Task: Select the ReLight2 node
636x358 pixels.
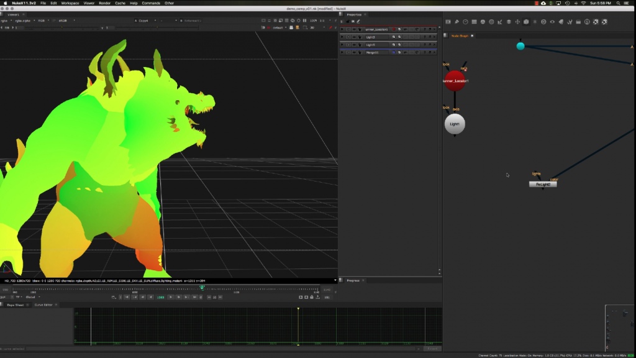Action: click(542, 185)
